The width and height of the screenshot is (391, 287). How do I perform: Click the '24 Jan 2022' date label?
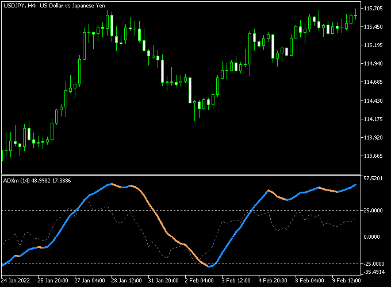(x=15, y=281)
